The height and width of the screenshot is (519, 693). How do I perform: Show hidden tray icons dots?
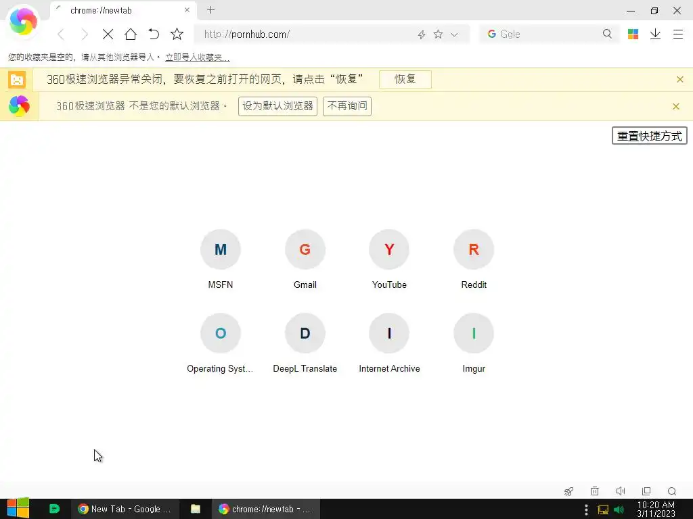(586, 510)
